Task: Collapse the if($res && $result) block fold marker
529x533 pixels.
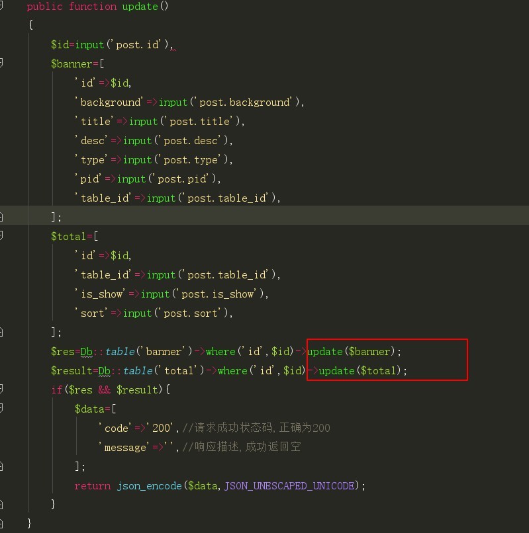Action: 1,389
